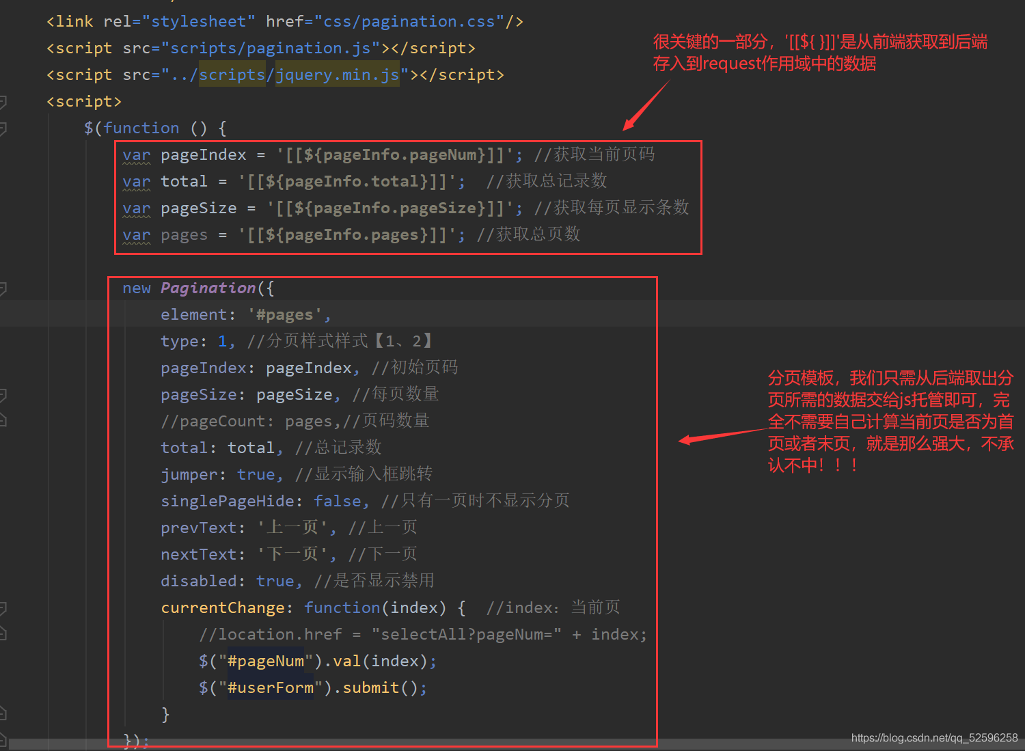Click the 'false' value of singlePageHide

pyautogui.click(x=338, y=502)
